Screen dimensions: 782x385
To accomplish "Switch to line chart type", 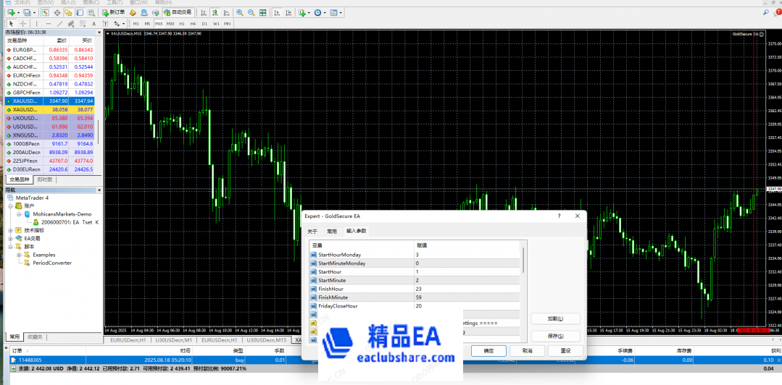I will click(226, 12).
